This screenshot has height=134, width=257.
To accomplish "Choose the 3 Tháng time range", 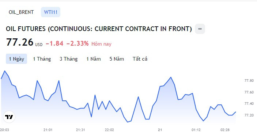I will [68, 59].
